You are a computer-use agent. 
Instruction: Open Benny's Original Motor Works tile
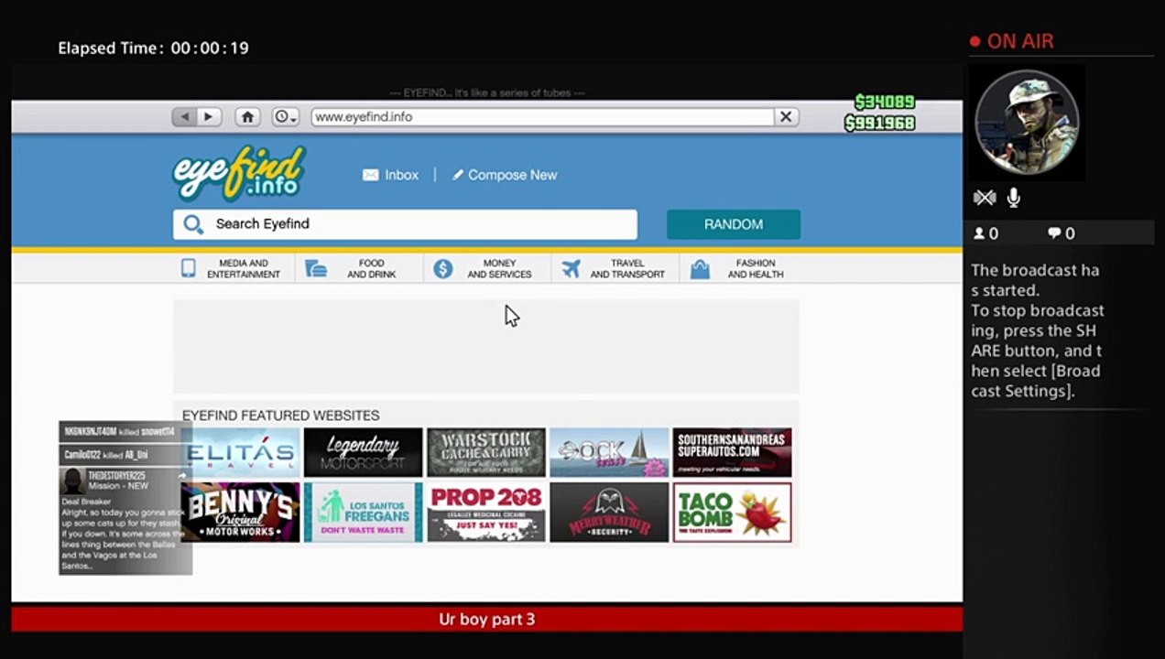point(240,513)
